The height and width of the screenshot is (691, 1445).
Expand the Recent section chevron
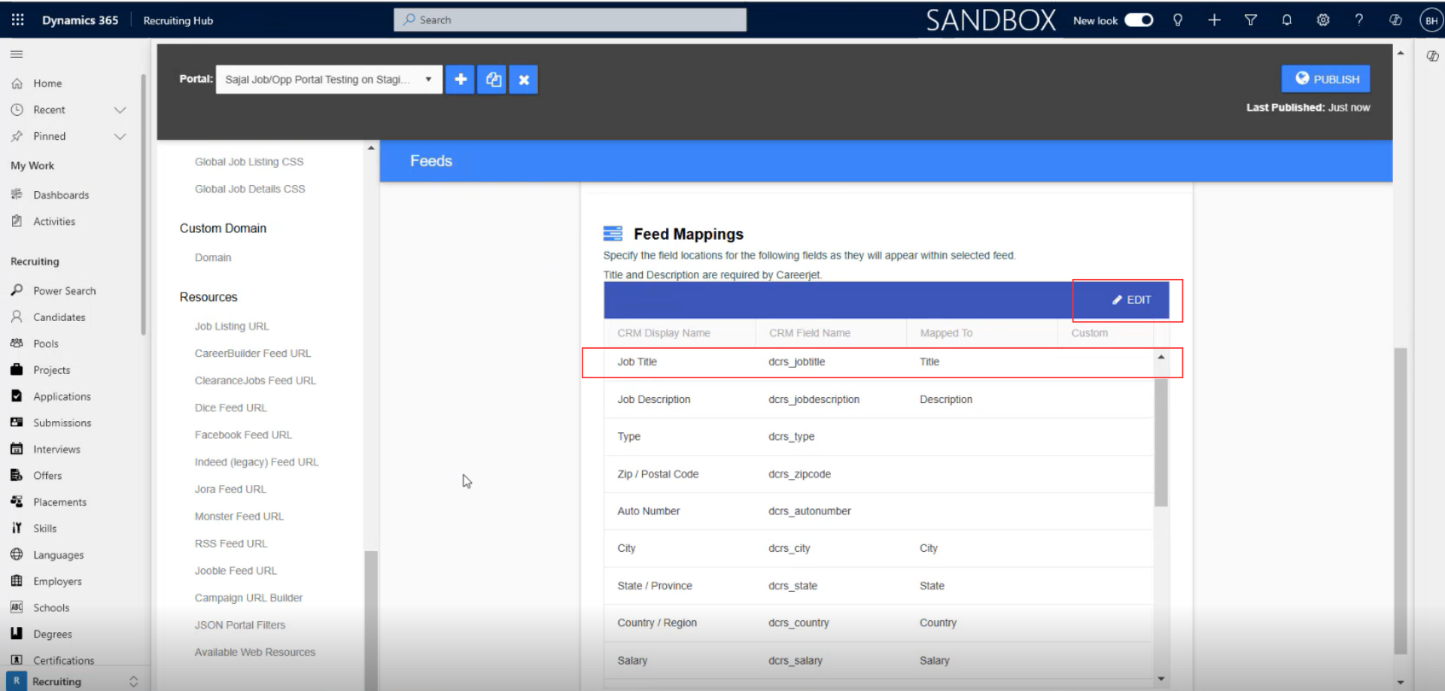(x=120, y=110)
